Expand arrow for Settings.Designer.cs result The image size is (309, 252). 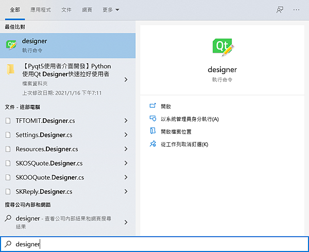click(x=126, y=135)
